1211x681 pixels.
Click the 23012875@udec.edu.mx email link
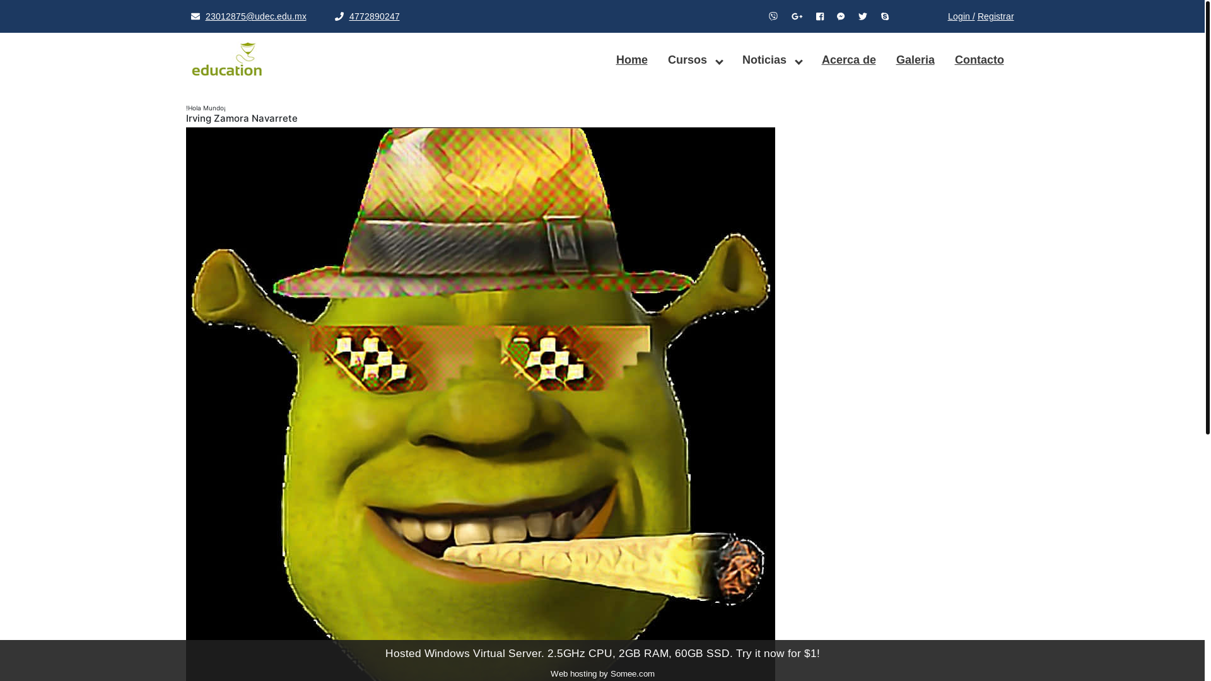click(256, 16)
